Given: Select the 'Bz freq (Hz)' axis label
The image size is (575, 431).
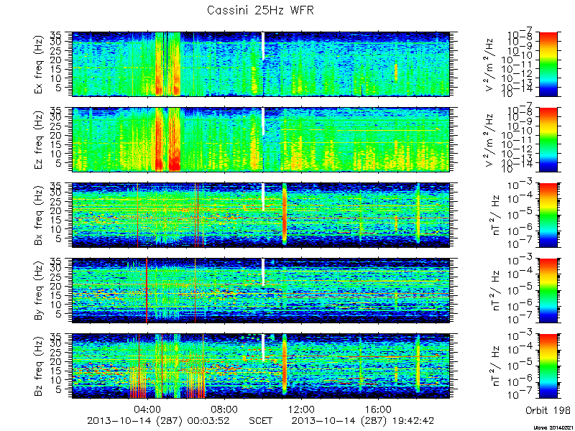Looking at the screenshot, I should (39, 366).
